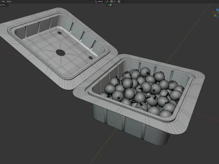The height and width of the screenshot is (164, 219).
Task: Click the blue Z axis on navigation gizmo
Action: (217, 10)
